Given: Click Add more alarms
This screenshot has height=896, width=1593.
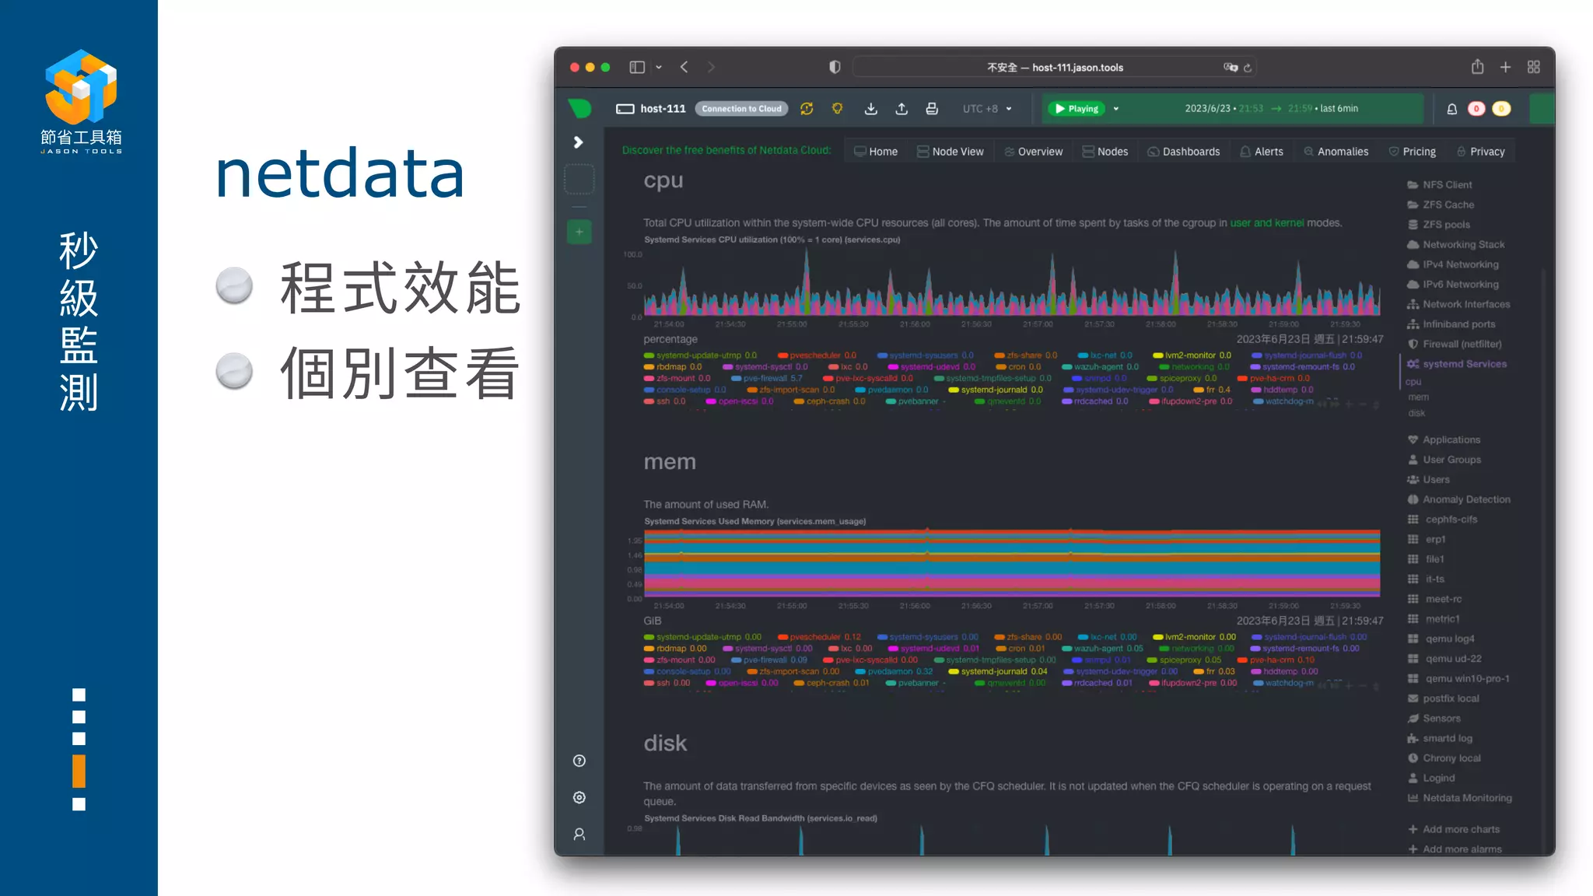Looking at the screenshot, I should pyautogui.click(x=1455, y=849).
